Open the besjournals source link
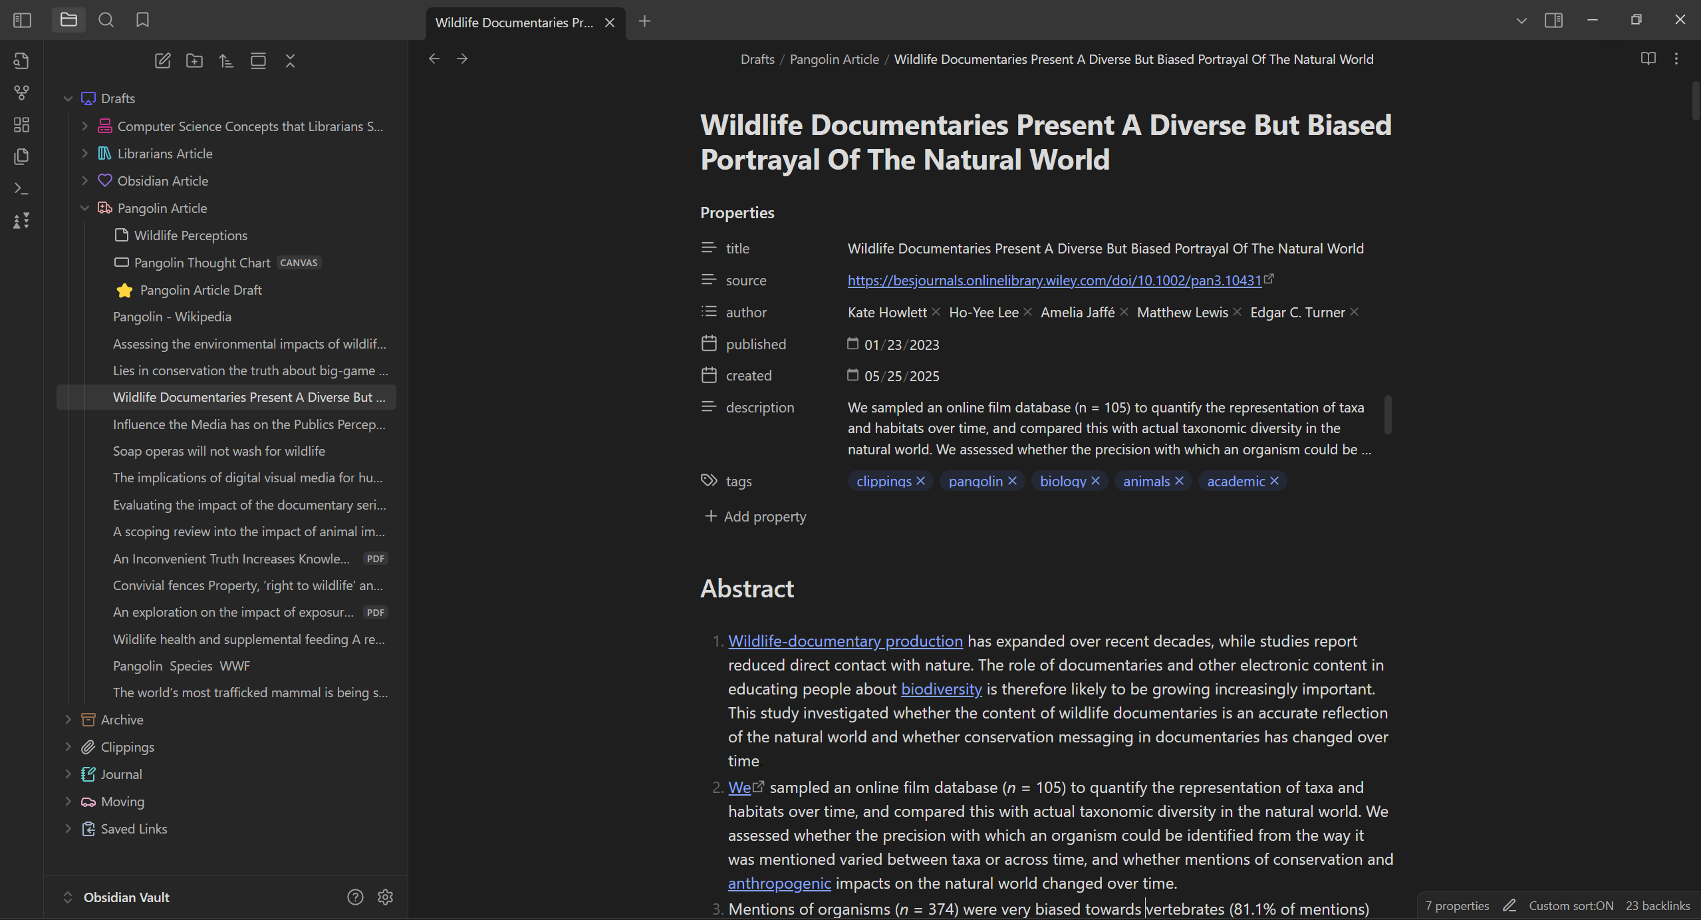1701x920 pixels. pyautogui.click(x=1054, y=280)
